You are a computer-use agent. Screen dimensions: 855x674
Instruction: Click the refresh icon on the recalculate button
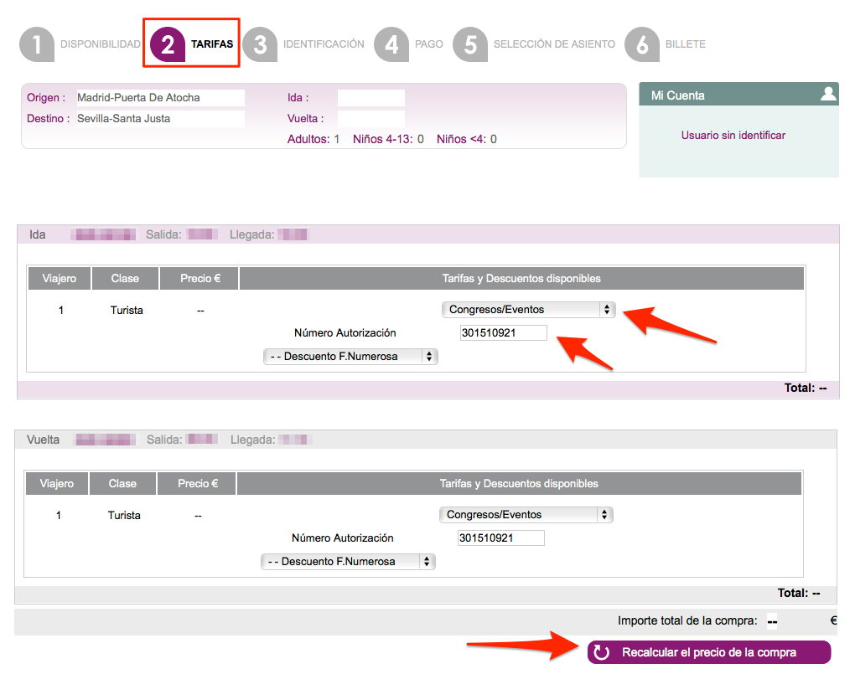pos(602,652)
